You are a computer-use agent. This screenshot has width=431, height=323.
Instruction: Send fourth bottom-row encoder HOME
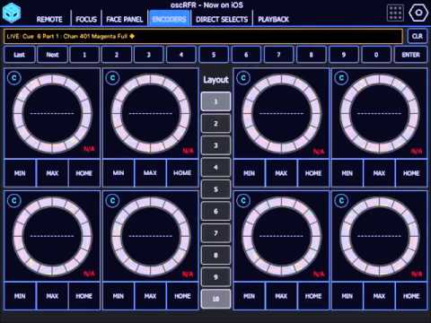(x=411, y=296)
